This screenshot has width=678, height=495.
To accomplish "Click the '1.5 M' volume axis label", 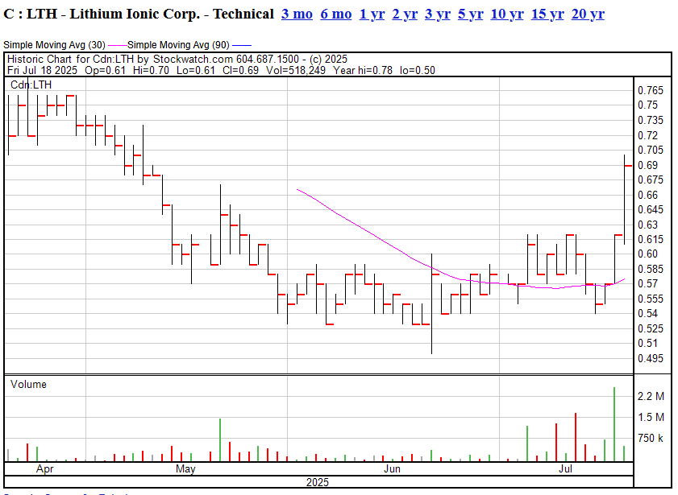I will [x=651, y=417].
